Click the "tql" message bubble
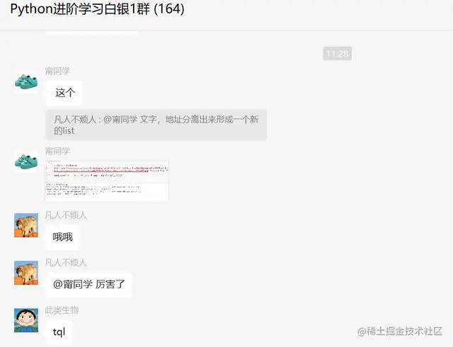 point(59,332)
